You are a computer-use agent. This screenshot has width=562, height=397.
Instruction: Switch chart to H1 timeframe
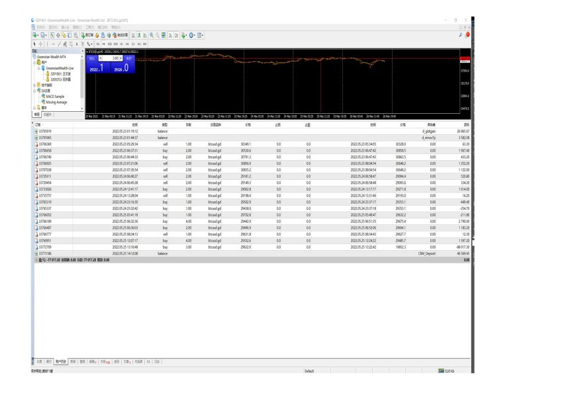coord(121,44)
